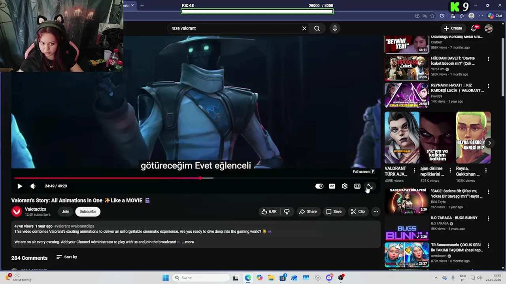The height and width of the screenshot is (284, 506).
Task: Clear the search text with X
Action: 304,28
